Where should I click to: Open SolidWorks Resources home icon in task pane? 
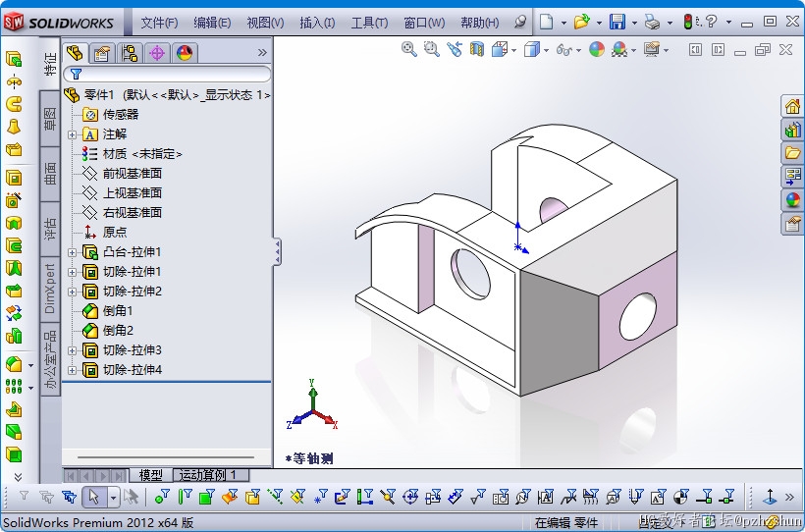[x=792, y=106]
